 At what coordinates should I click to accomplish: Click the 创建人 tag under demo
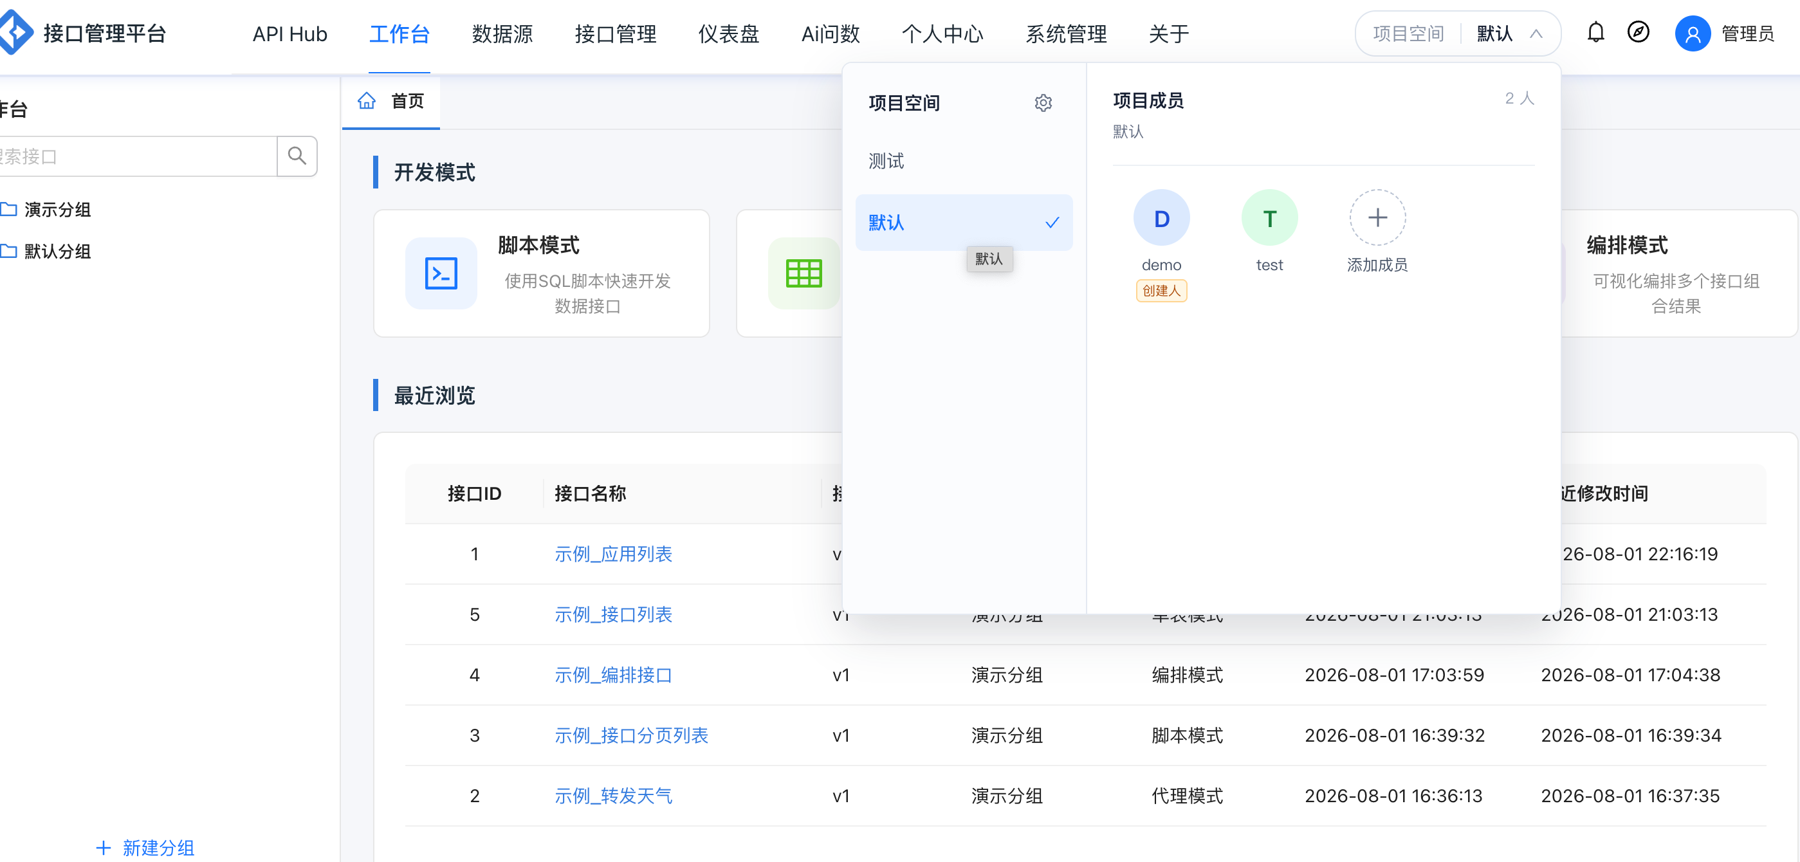(x=1161, y=291)
